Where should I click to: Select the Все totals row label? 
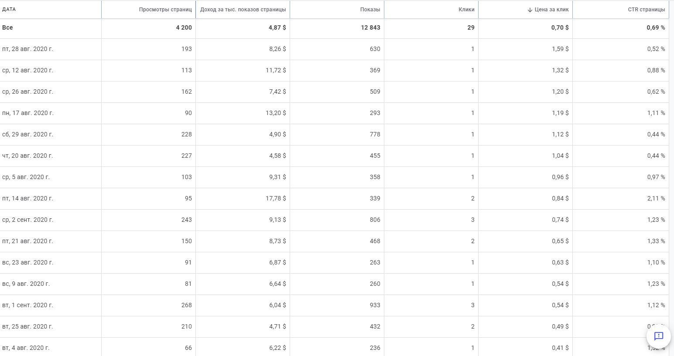[7, 27]
